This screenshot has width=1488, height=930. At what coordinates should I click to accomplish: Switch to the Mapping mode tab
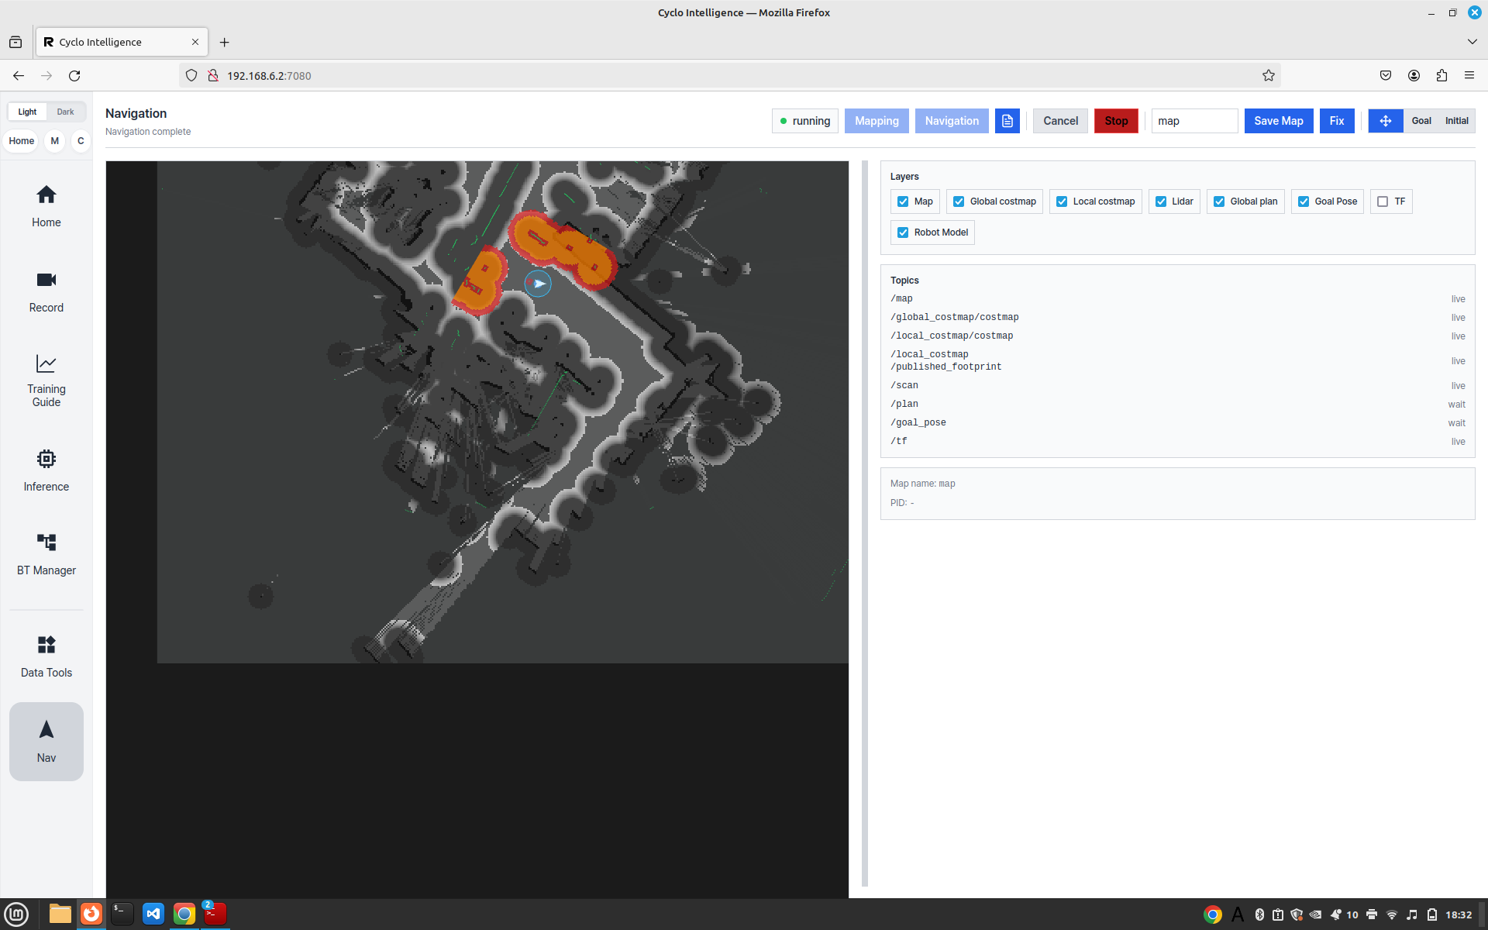(x=877, y=121)
